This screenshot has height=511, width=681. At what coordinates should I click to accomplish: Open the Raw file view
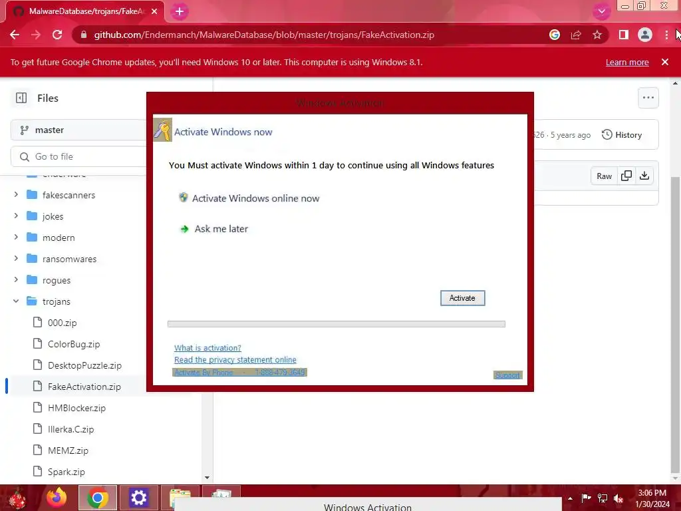click(604, 176)
